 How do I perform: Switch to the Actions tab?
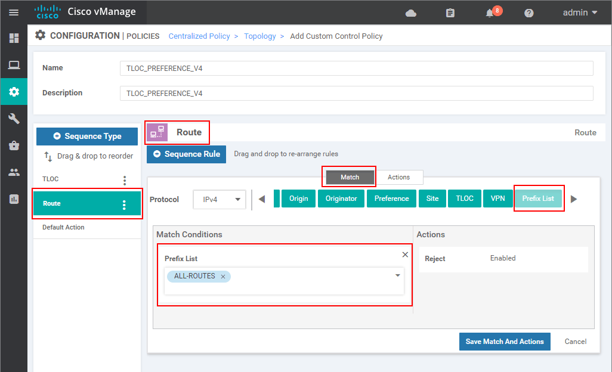399,177
